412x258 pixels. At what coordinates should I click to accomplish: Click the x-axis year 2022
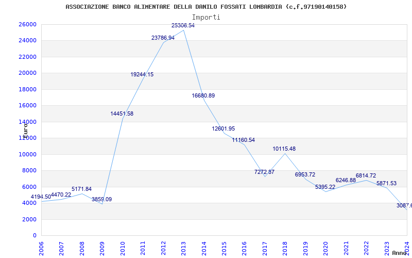[366, 249]
